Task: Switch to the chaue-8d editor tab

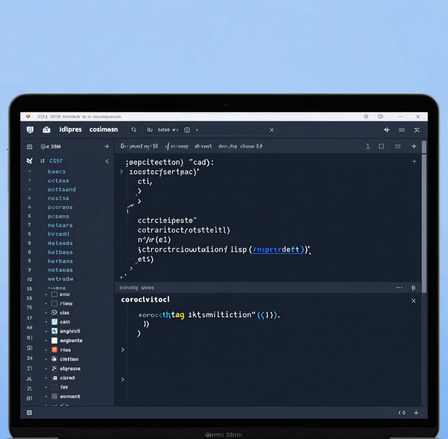Action: (251, 146)
